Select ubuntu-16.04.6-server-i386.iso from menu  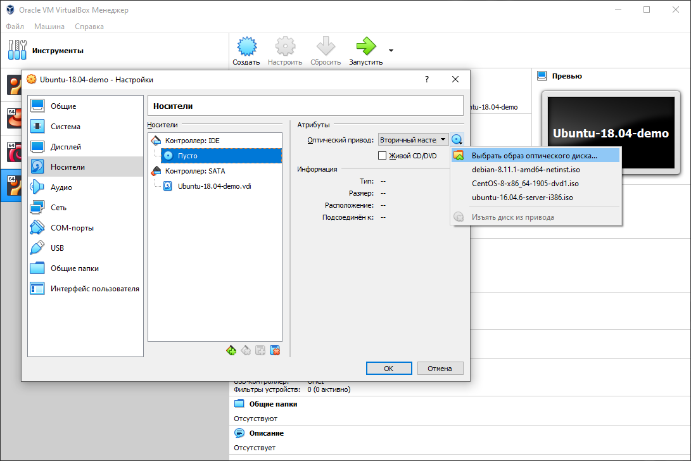pyautogui.click(x=535, y=198)
